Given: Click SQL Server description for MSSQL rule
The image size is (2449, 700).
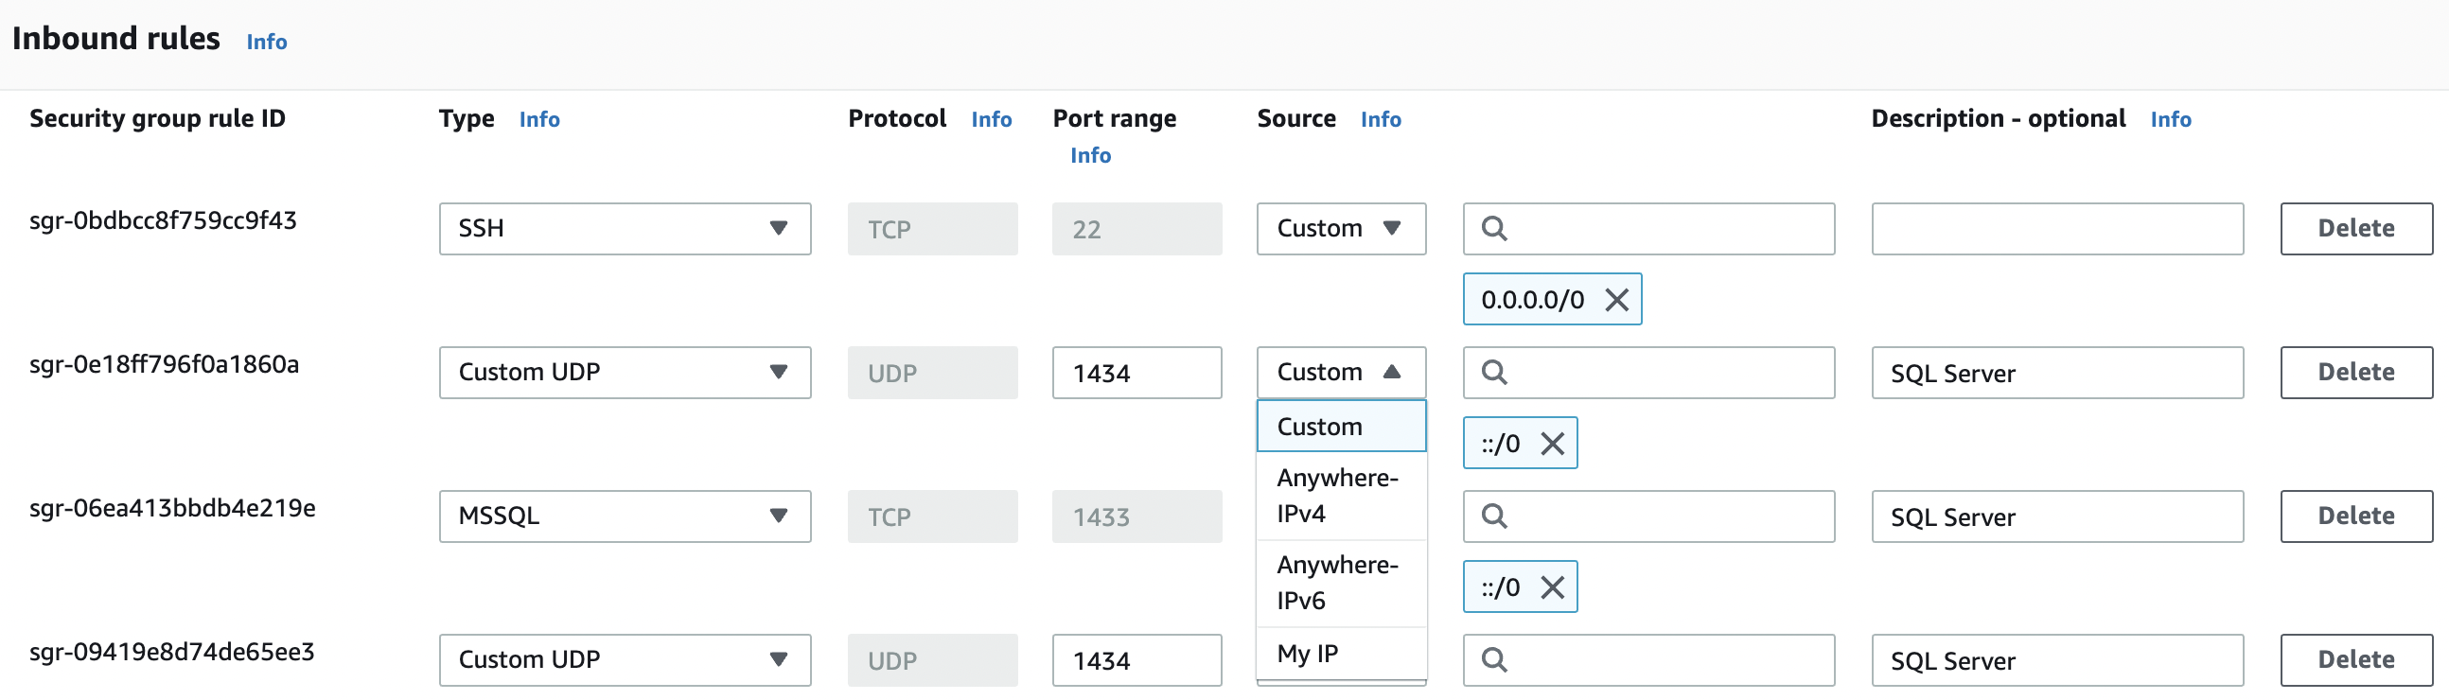Looking at the screenshot, I should pyautogui.click(x=2057, y=516).
